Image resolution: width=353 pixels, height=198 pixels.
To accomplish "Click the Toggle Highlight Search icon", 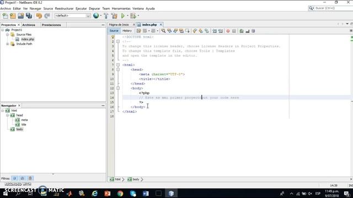I will coord(181,31).
